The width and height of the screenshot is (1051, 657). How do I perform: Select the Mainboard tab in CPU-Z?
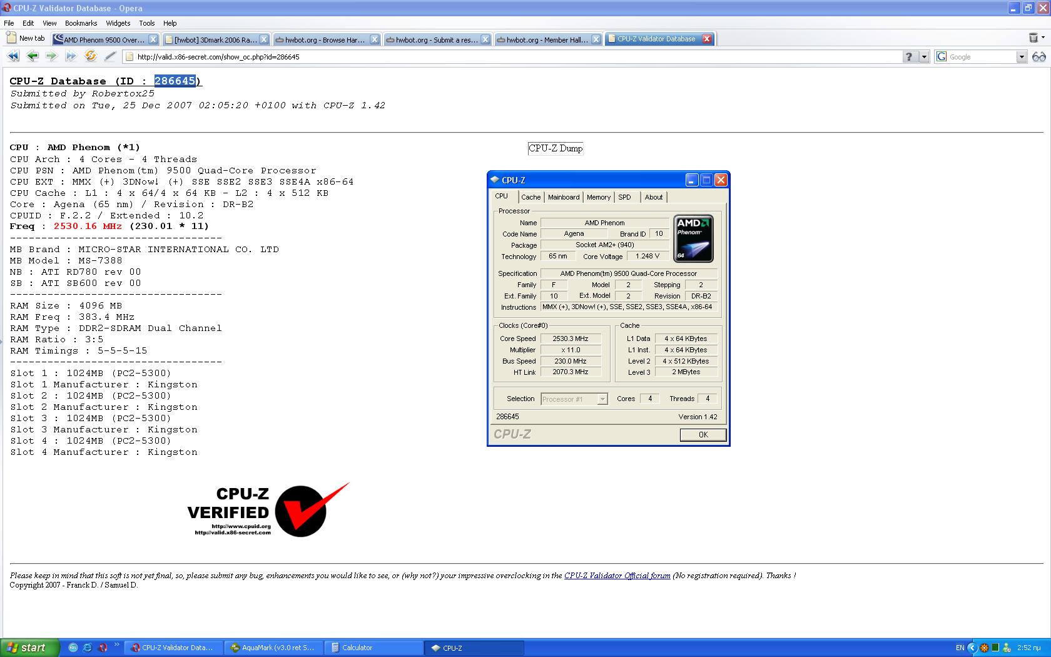tap(564, 197)
